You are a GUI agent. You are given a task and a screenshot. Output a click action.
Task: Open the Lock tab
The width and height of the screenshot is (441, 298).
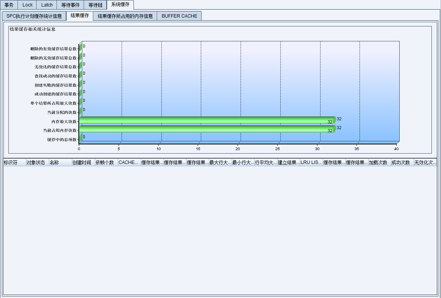(28, 5)
